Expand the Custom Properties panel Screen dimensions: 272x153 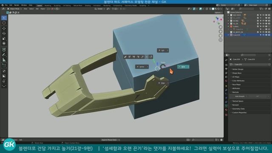(239, 113)
